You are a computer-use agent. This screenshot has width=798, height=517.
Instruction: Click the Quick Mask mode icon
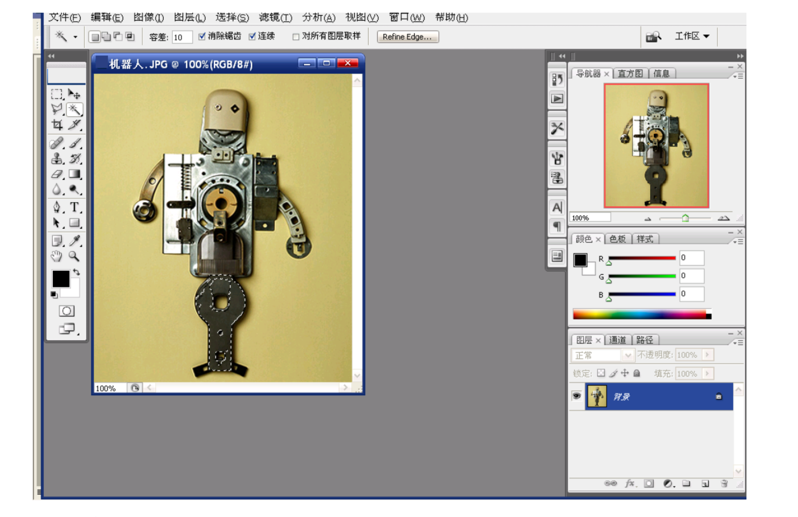click(66, 311)
